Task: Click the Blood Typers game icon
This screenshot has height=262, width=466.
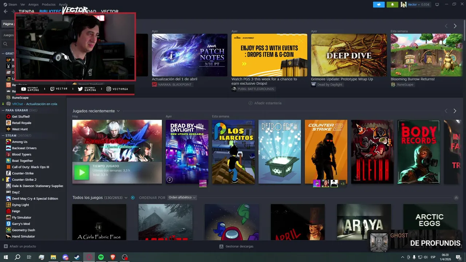Action: (x=8, y=154)
